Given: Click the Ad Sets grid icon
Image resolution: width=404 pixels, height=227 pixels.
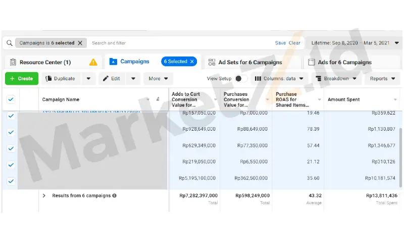Looking at the screenshot, I should pos(212,62).
